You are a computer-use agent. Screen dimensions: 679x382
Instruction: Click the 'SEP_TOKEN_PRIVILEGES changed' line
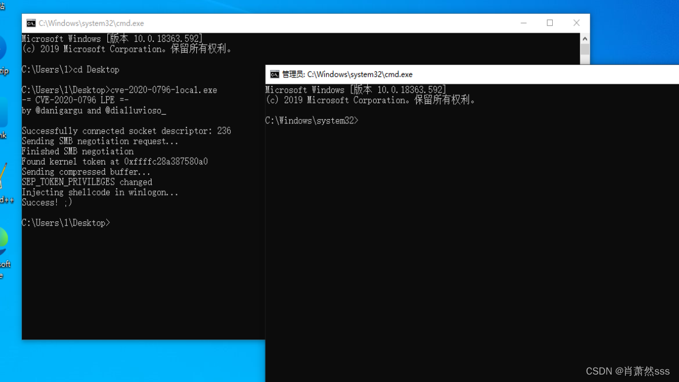87,182
